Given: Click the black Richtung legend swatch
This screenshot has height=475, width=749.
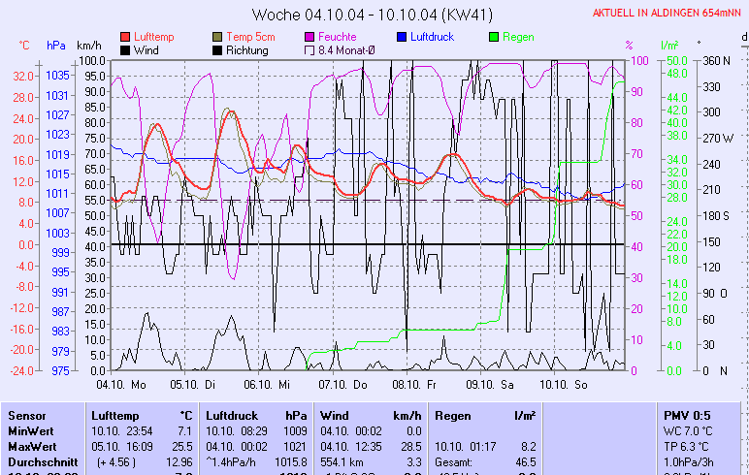Looking at the screenshot, I should click(217, 50).
